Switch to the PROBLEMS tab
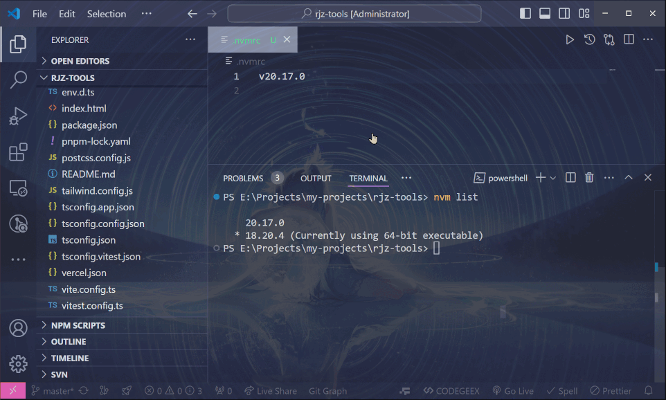666x400 pixels. [243, 178]
